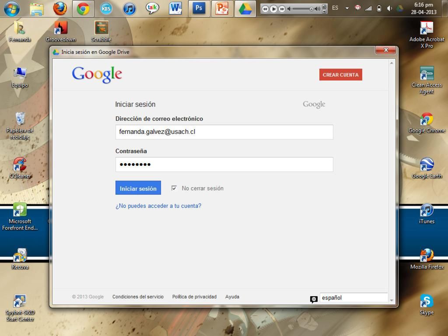Viewport: 448px width, 336px height.
Task: Click the dialog scrollbar up arrow
Action: coord(392,63)
